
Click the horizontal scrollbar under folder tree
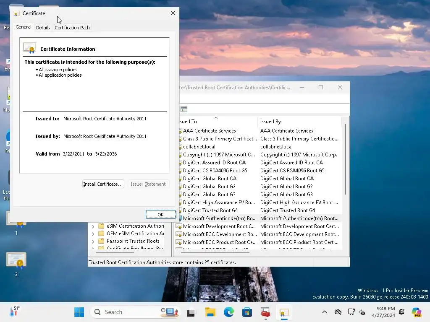[115, 253]
